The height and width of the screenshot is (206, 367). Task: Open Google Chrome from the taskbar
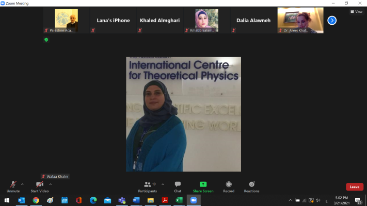point(36,200)
